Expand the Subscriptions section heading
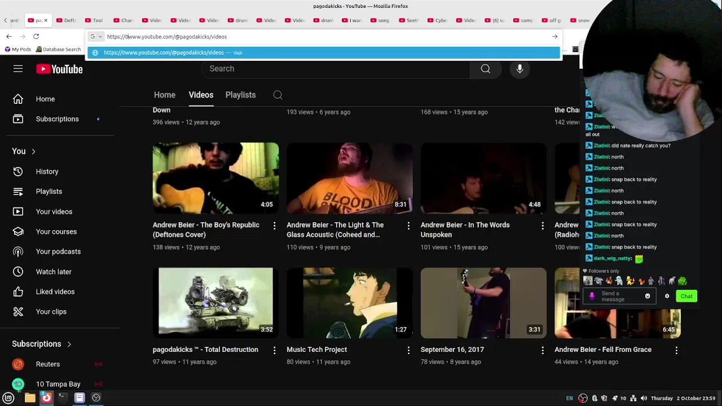The width and height of the screenshot is (722, 406). coord(42,344)
